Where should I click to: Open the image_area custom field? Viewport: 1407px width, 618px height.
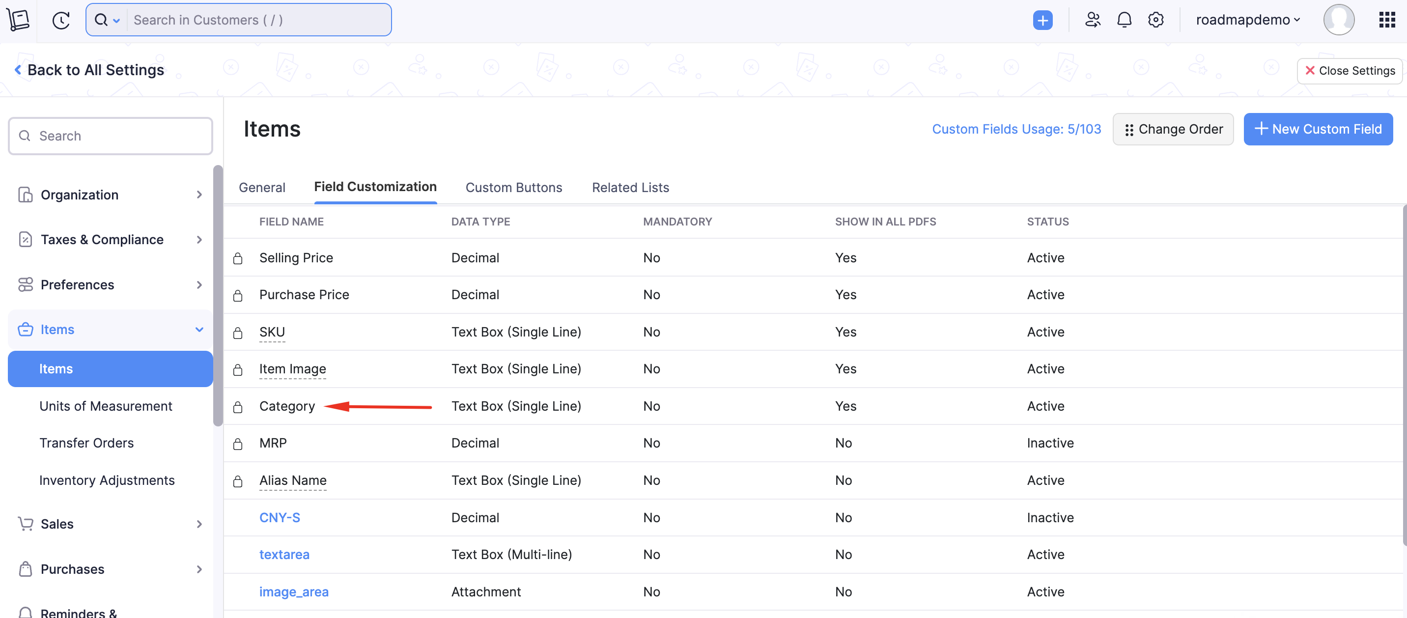coord(294,592)
